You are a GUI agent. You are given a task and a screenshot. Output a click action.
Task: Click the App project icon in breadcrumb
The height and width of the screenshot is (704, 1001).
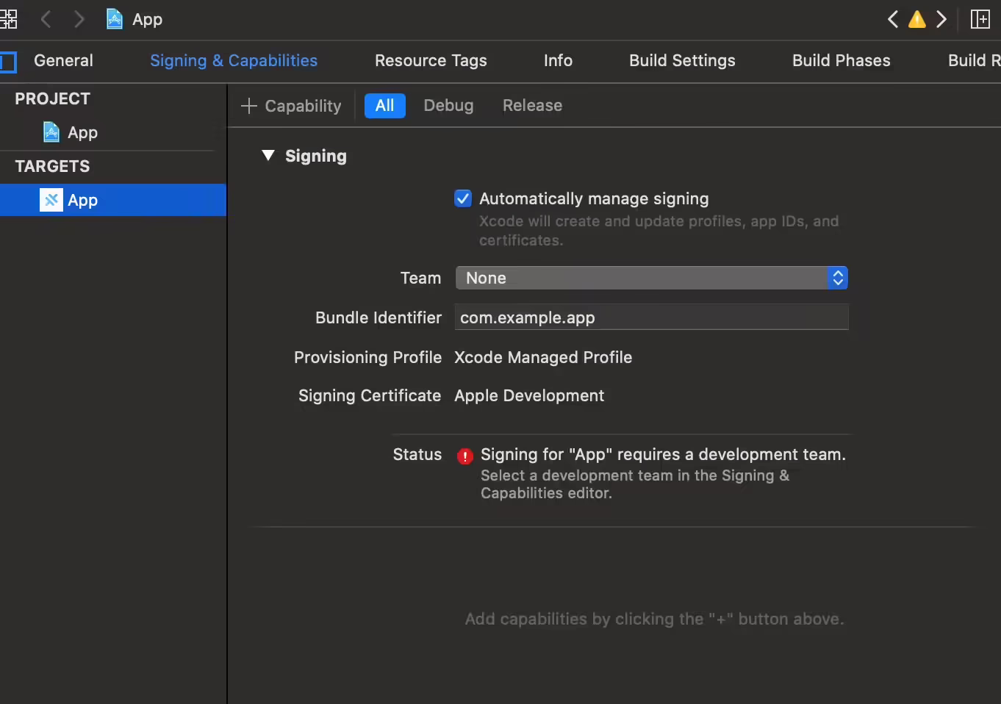click(115, 19)
